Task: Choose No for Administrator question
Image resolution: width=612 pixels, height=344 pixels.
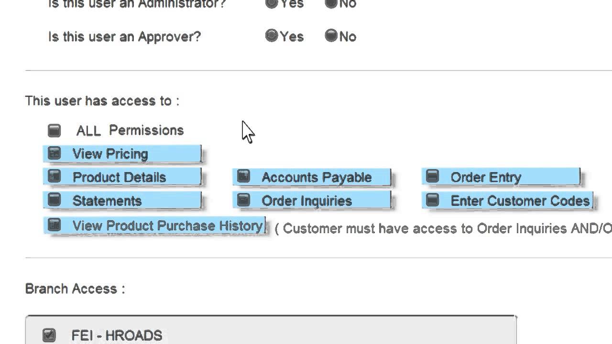Action: point(331,3)
